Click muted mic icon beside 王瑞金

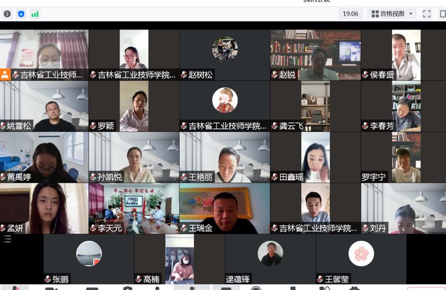coord(184,228)
